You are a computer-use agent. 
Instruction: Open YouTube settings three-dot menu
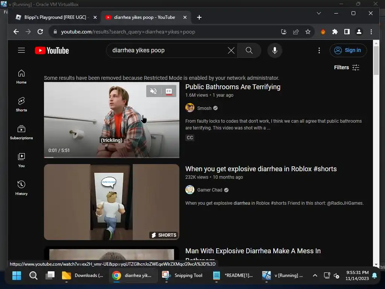(x=319, y=50)
